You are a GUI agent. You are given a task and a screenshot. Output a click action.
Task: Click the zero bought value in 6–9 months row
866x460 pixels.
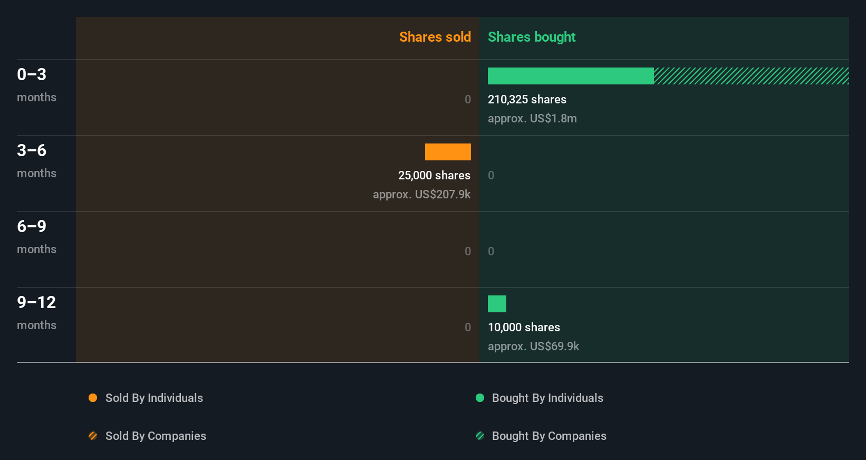click(x=491, y=252)
